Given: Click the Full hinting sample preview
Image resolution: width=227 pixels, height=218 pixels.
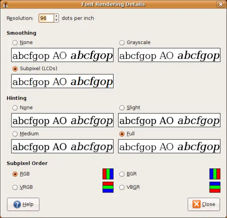Looking at the screenshot, I should pyautogui.click(x=169, y=146).
